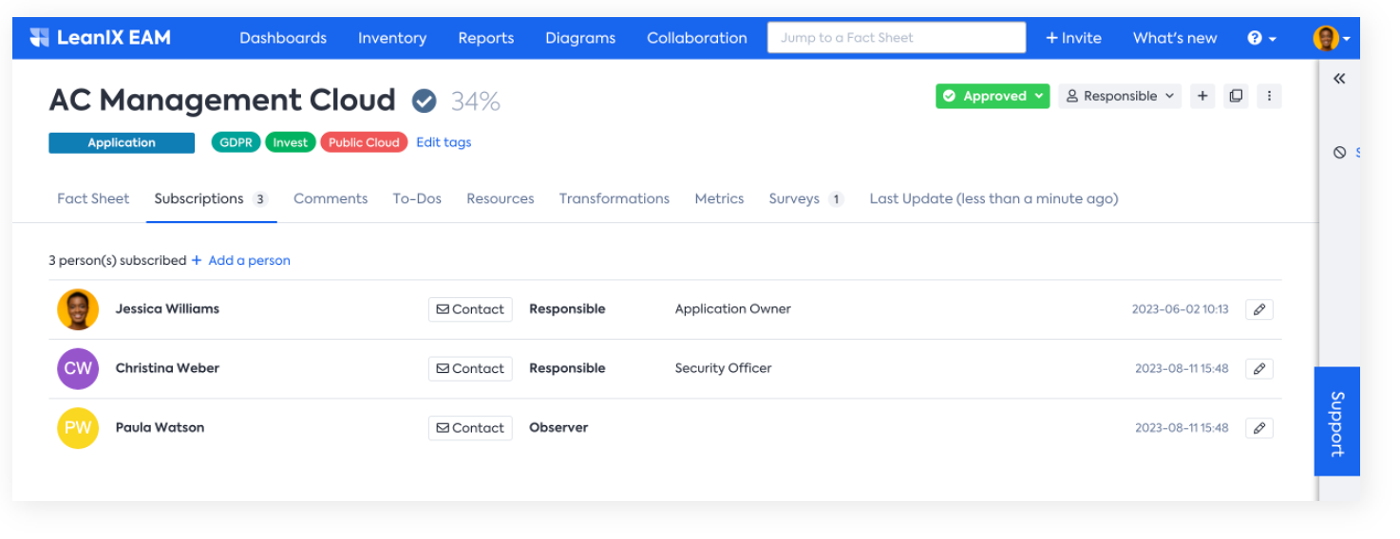Open the Last Update tab
The image size is (1400, 539).
(x=993, y=198)
